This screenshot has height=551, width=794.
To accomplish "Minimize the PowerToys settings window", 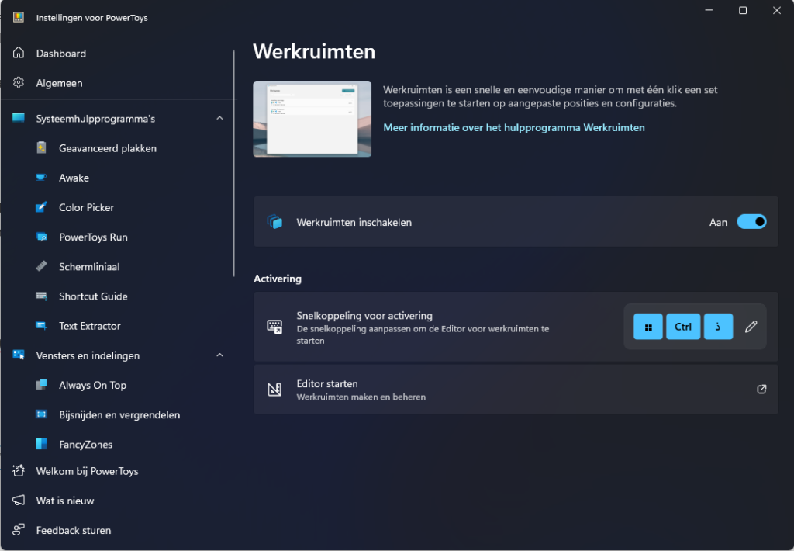I will click(709, 10).
